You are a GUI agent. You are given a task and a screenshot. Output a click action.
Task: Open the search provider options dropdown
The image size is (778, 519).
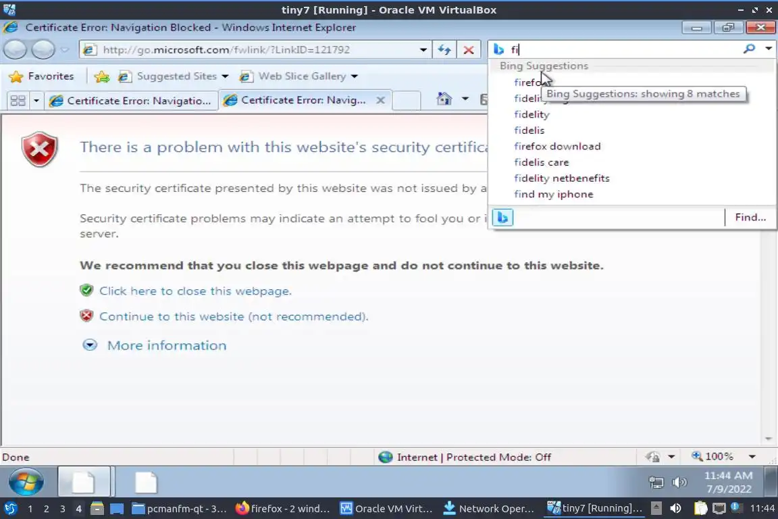pos(769,49)
